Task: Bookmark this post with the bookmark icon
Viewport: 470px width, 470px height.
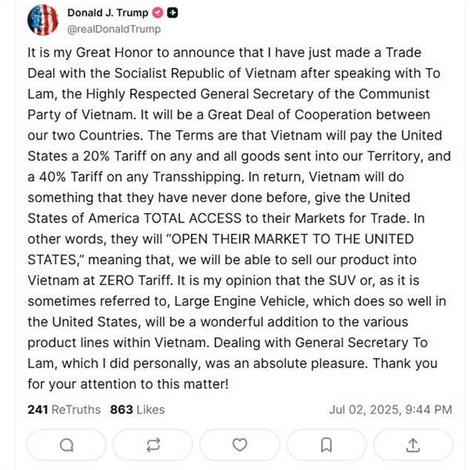Action: pyautogui.click(x=327, y=445)
